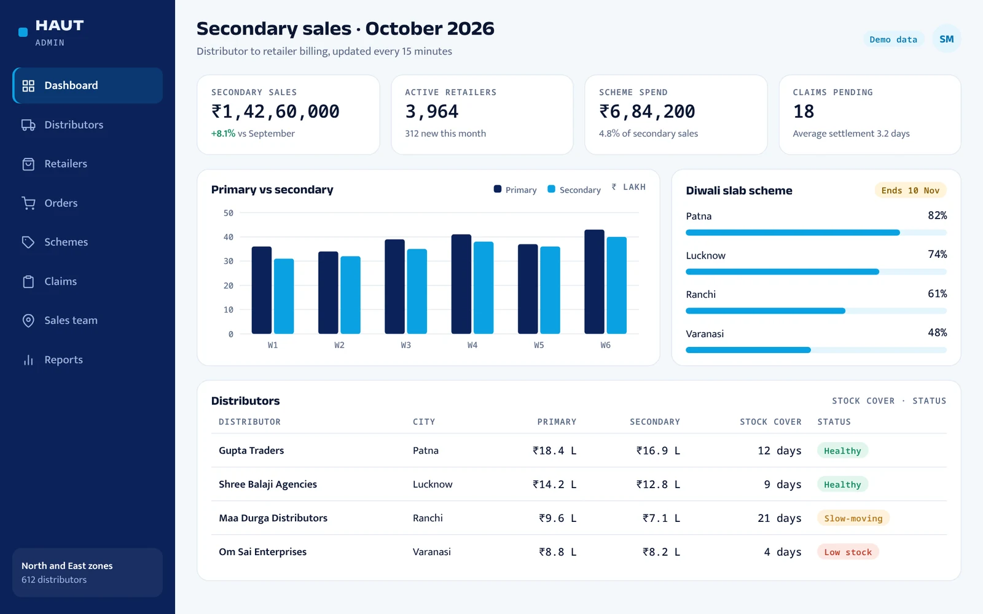This screenshot has height=614, width=983.
Task: Click Om Sai Enterprises in the table
Action: 263,552
